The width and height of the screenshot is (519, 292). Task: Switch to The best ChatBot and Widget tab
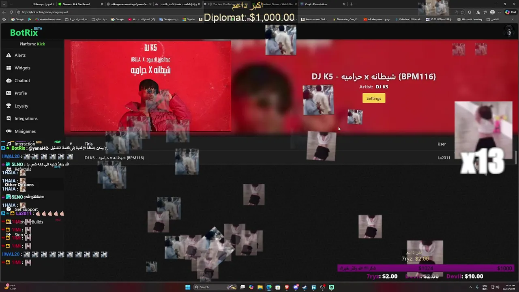click(225, 4)
